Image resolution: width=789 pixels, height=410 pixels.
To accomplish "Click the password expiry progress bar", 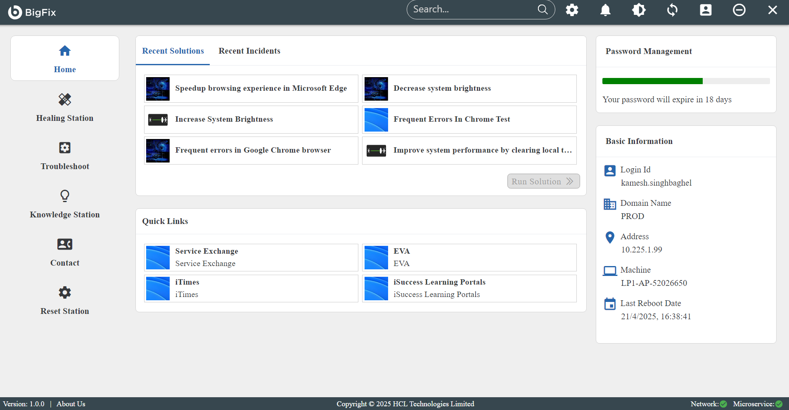I will click(x=686, y=81).
